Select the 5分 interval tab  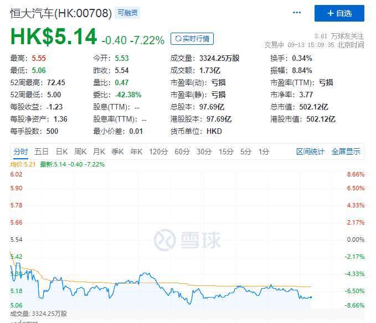(x=245, y=152)
